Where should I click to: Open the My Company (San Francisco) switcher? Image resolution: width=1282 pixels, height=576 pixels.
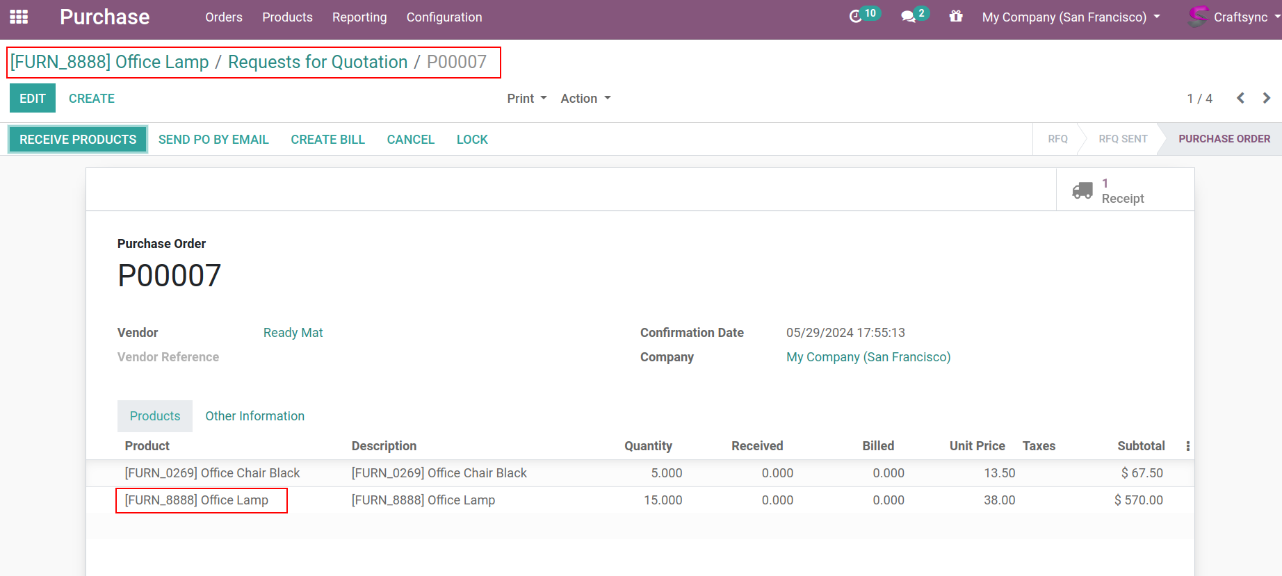click(1071, 17)
